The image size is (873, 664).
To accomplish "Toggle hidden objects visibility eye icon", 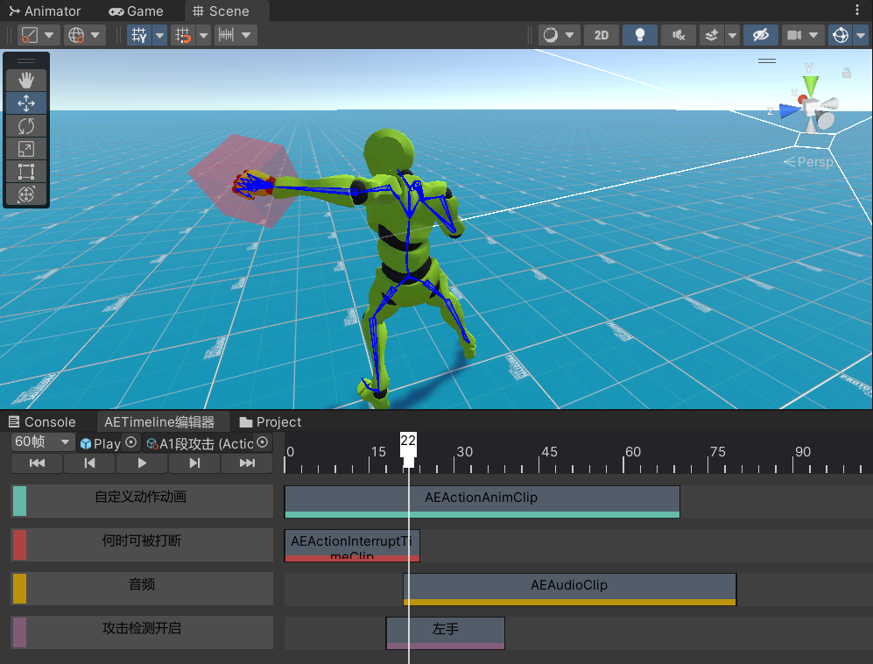I will (761, 35).
